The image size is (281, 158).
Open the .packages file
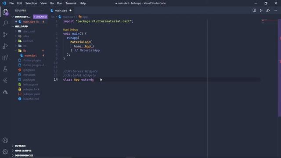pyautogui.click(x=29, y=79)
